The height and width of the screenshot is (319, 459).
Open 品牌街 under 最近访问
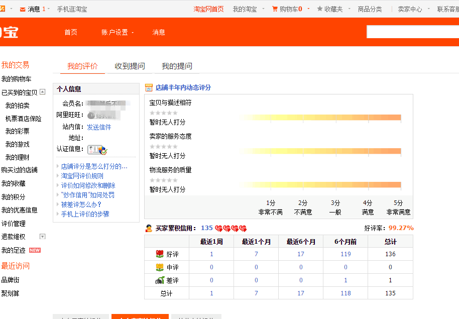click(10, 280)
